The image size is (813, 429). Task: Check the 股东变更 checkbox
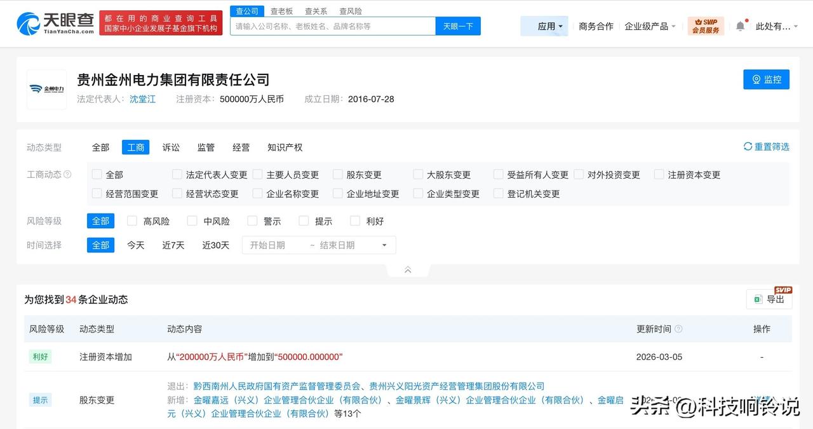(337, 174)
